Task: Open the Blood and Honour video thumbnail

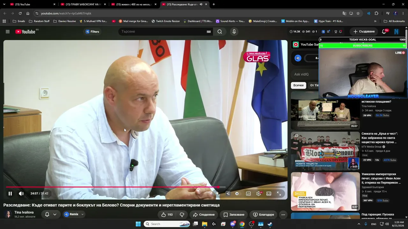Action: point(325,151)
